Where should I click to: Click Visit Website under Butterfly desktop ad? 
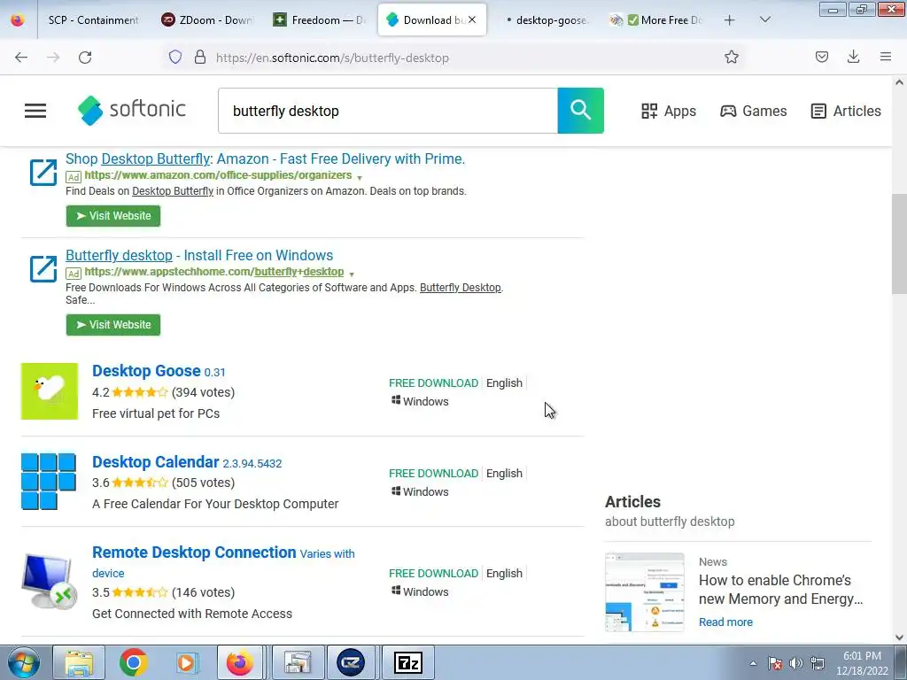click(113, 325)
